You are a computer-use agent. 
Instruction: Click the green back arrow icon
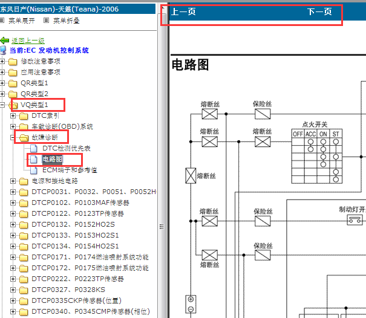[x=5, y=41]
